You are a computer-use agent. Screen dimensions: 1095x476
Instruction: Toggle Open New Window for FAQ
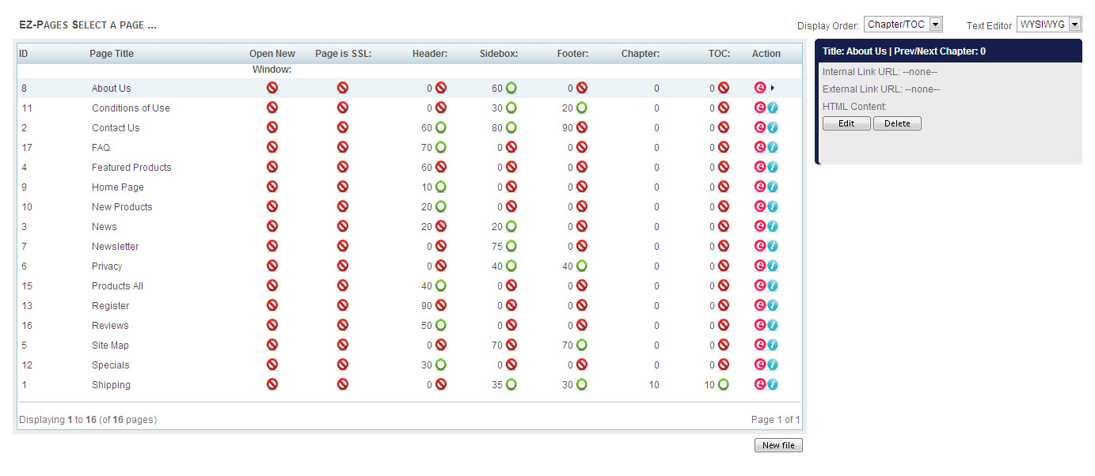tap(272, 147)
